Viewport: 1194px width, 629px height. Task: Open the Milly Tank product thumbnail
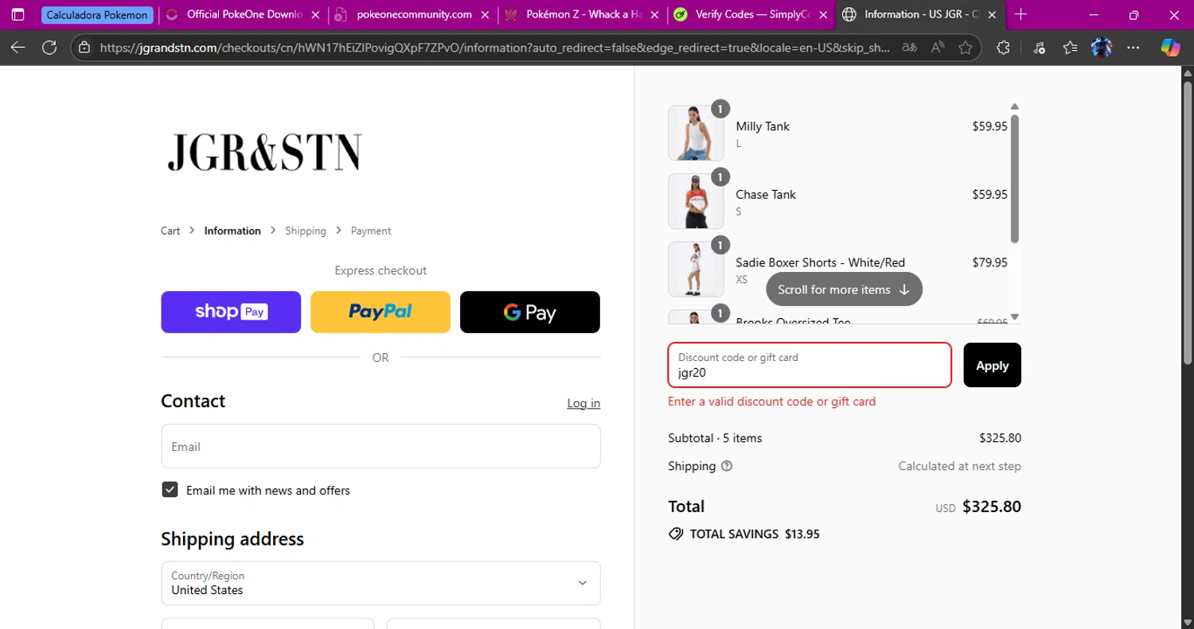click(x=696, y=133)
